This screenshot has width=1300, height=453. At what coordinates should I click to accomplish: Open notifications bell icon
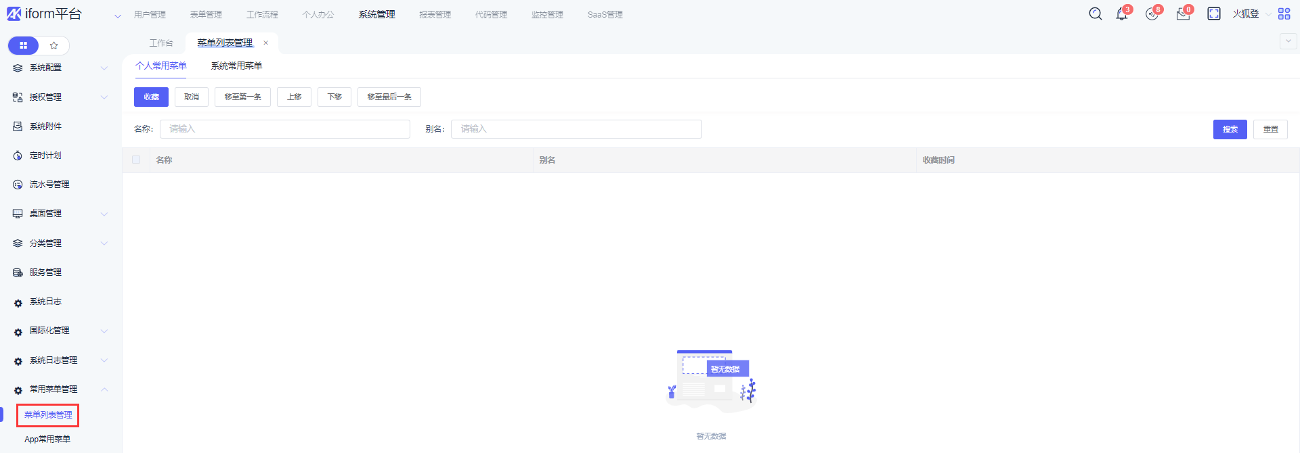point(1121,15)
